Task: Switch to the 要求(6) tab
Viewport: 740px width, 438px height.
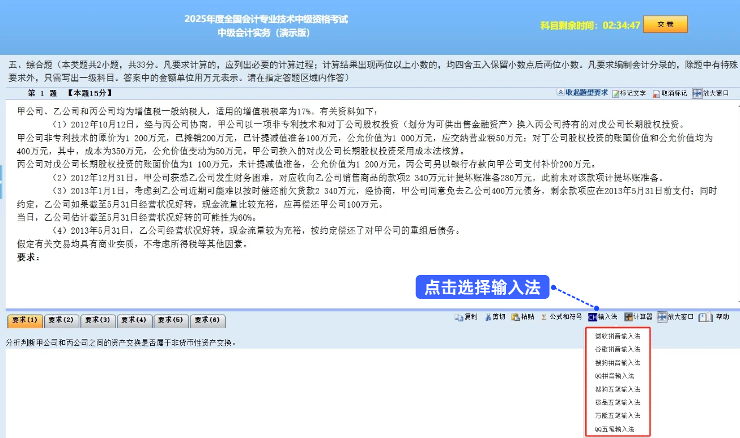Action: [x=208, y=320]
